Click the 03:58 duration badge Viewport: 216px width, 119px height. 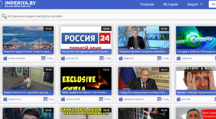(164, 29)
